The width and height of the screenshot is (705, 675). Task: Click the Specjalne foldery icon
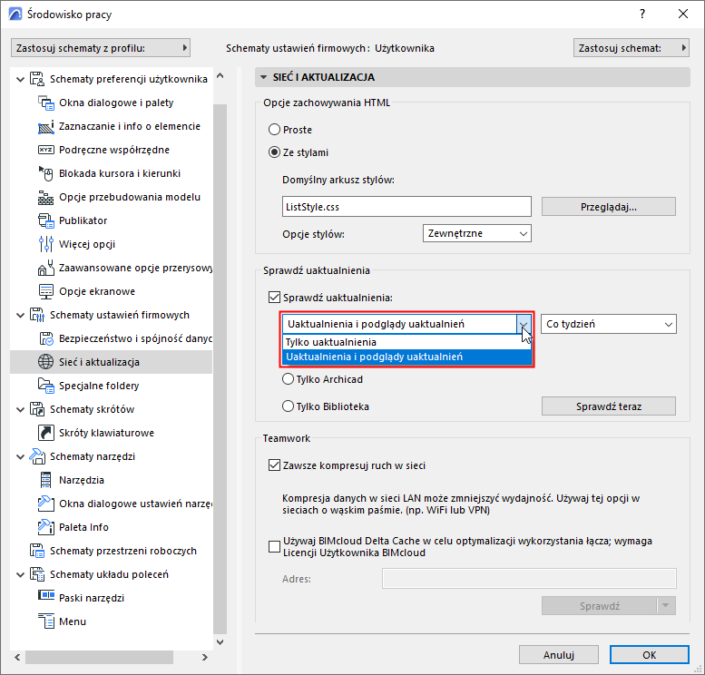click(46, 386)
